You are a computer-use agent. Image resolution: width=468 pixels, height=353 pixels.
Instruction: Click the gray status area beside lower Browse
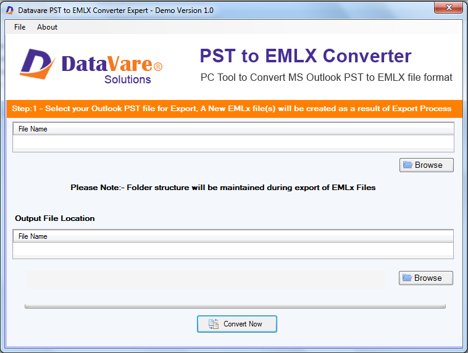coord(205,279)
